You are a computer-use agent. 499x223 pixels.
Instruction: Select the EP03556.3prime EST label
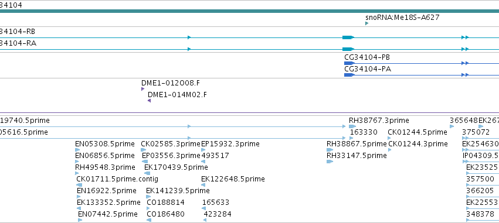pyautogui.click(x=171, y=156)
